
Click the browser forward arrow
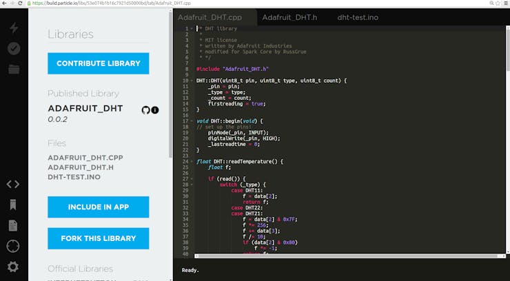pyautogui.click(x=12, y=3)
